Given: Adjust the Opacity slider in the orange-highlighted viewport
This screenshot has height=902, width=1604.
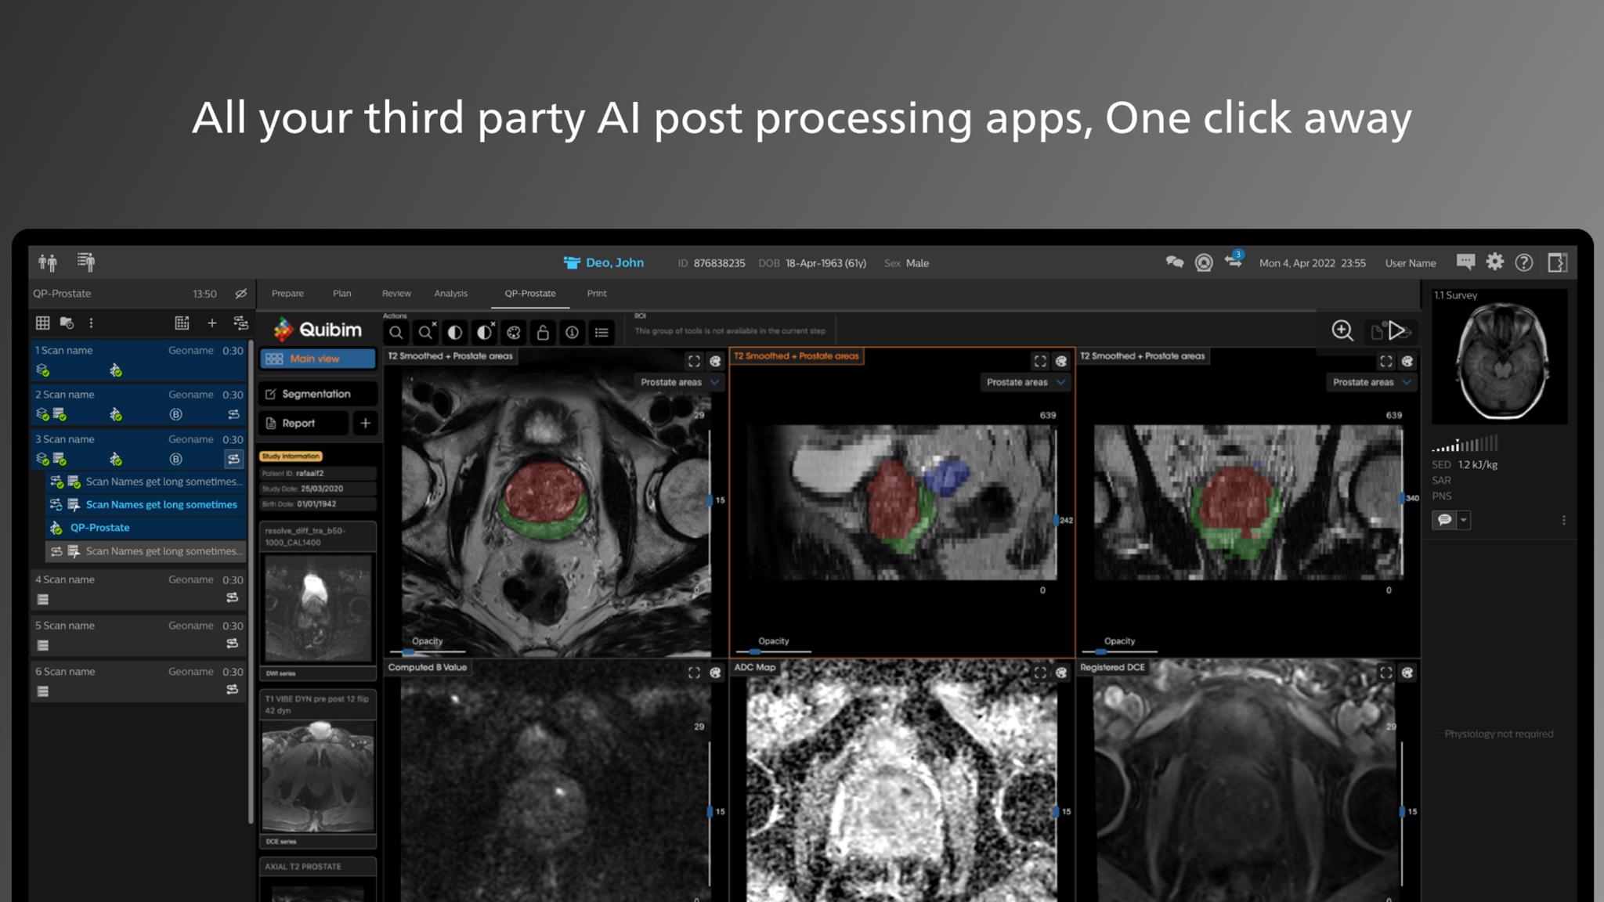Looking at the screenshot, I should pos(774,651).
